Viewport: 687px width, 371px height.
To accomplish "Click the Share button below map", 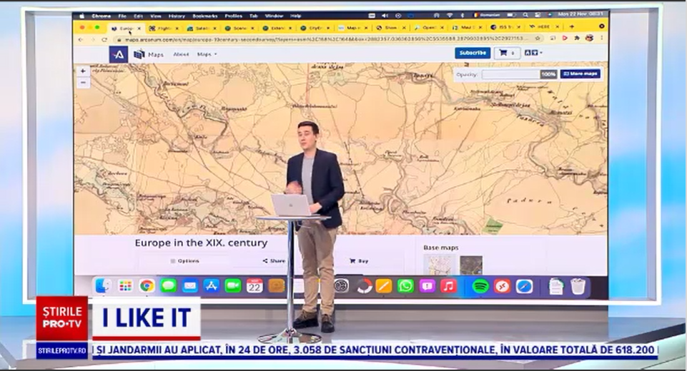I will click(274, 261).
